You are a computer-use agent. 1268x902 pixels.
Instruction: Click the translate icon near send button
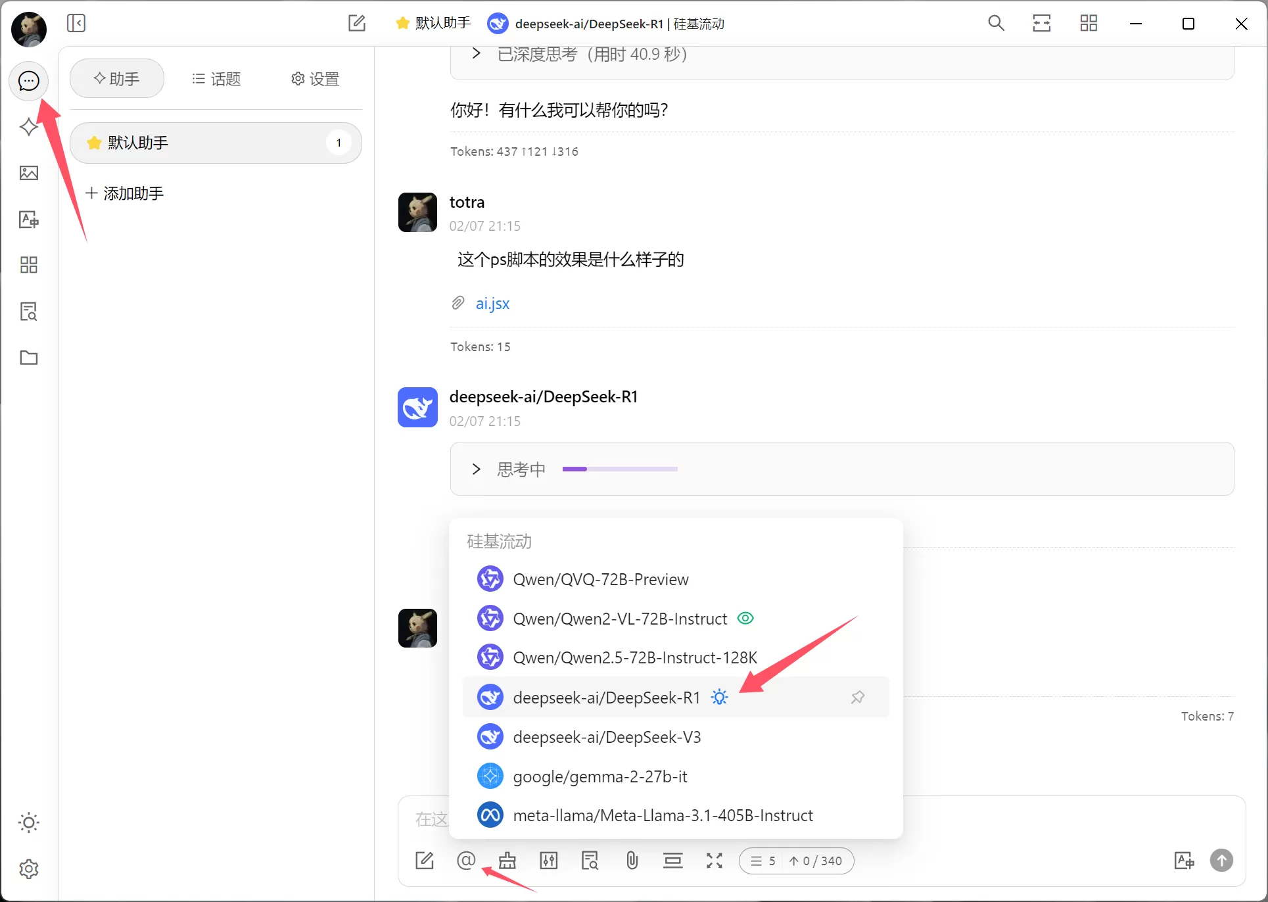click(1185, 861)
